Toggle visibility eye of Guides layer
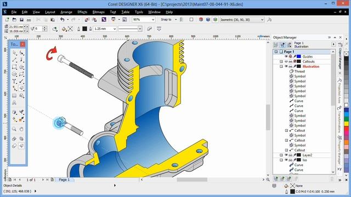Viewport: 351px width, 197px height. (286, 56)
